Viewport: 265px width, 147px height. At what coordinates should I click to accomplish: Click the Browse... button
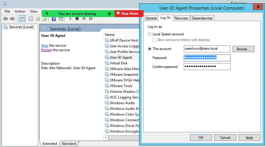(243, 49)
